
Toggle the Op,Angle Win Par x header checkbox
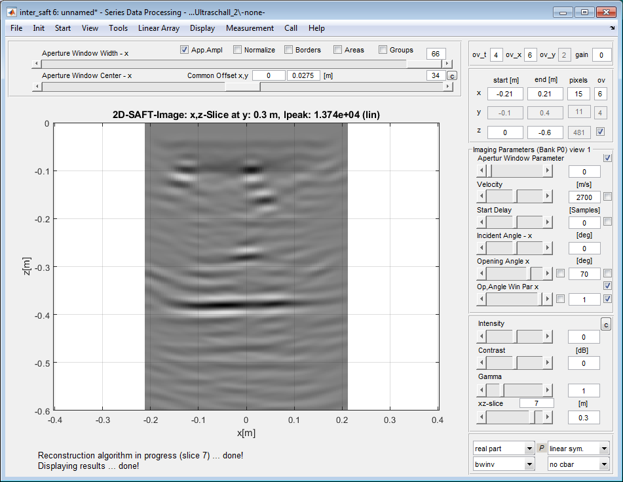pyautogui.click(x=607, y=285)
